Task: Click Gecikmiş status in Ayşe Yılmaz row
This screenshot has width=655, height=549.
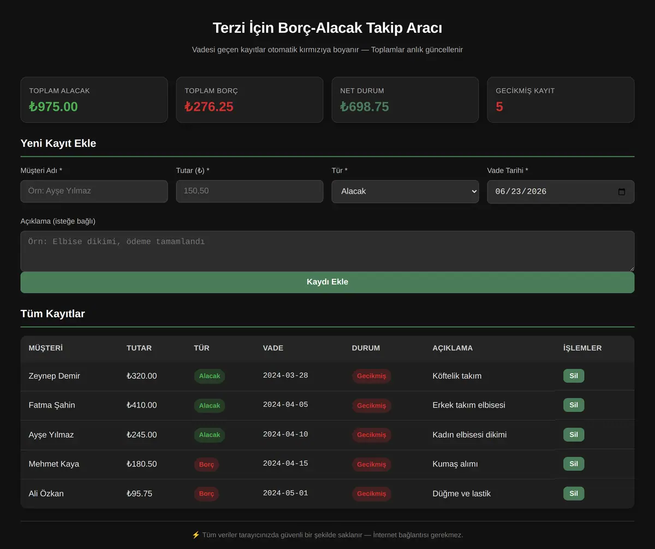Action: pyautogui.click(x=372, y=435)
